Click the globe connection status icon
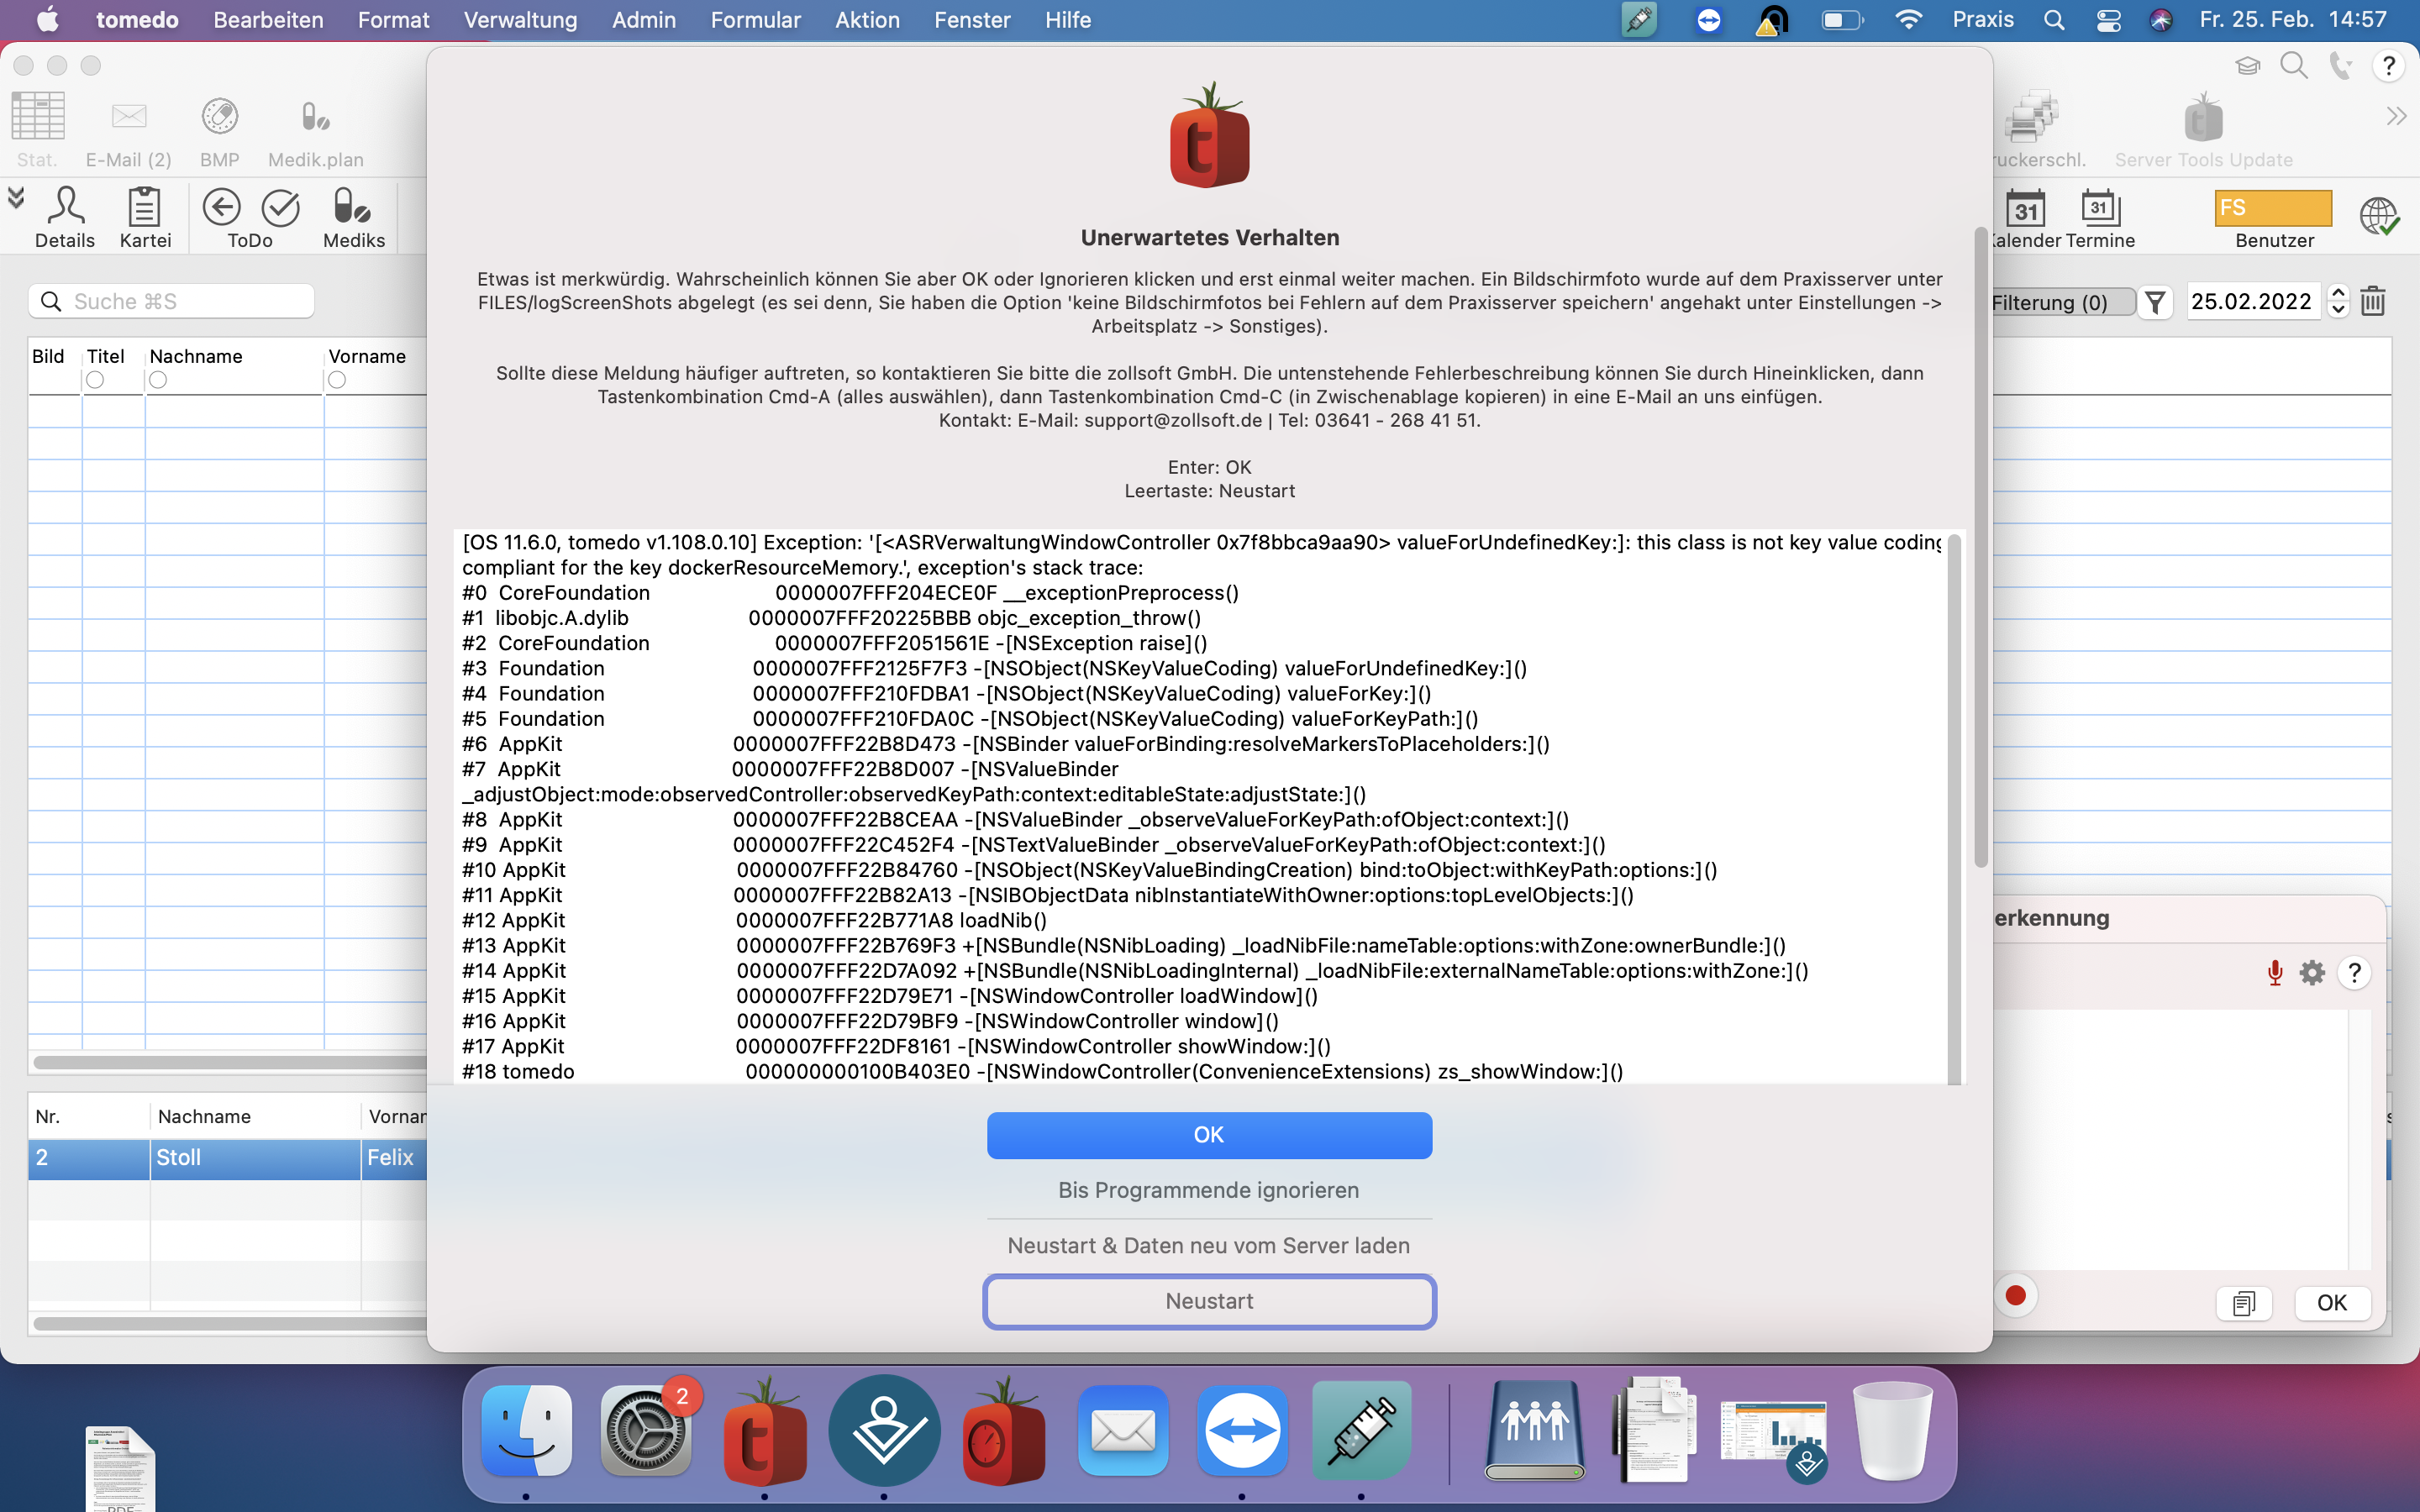Viewport: 2420px width, 1512px height. [x=2379, y=215]
